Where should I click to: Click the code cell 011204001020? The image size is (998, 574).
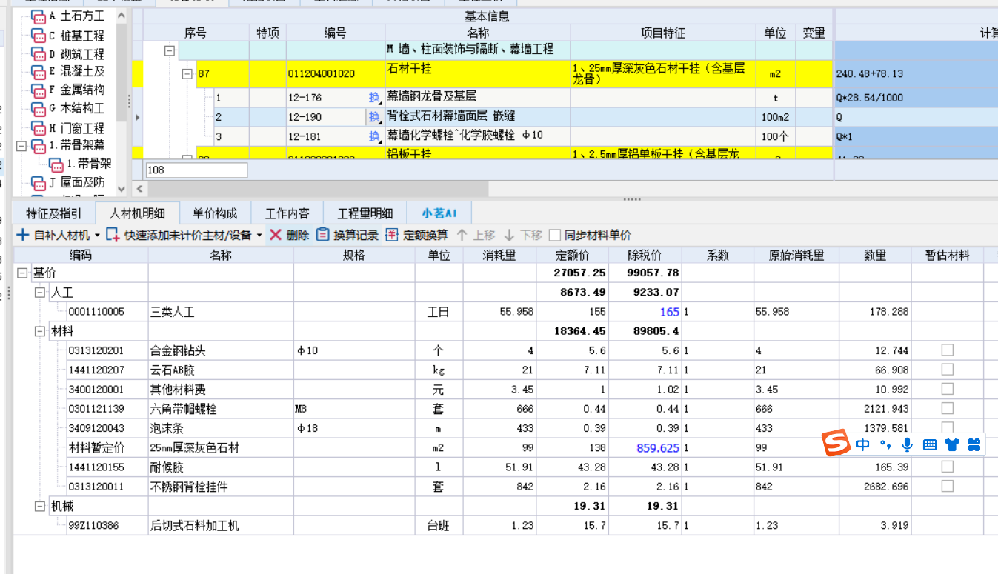pyautogui.click(x=336, y=74)
